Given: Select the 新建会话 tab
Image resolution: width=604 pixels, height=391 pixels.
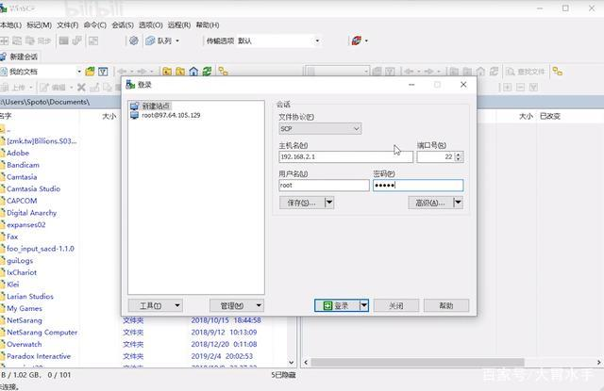Looking at the screenshot, I should (19, 57).
